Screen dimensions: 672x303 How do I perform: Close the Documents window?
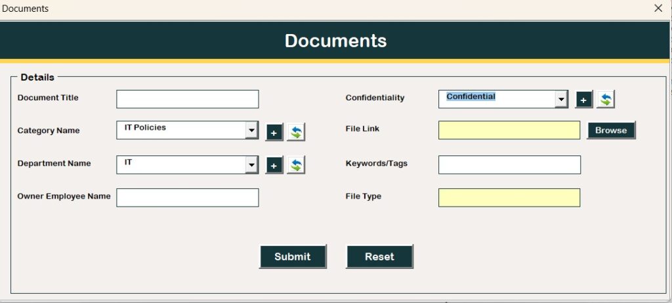658,8
